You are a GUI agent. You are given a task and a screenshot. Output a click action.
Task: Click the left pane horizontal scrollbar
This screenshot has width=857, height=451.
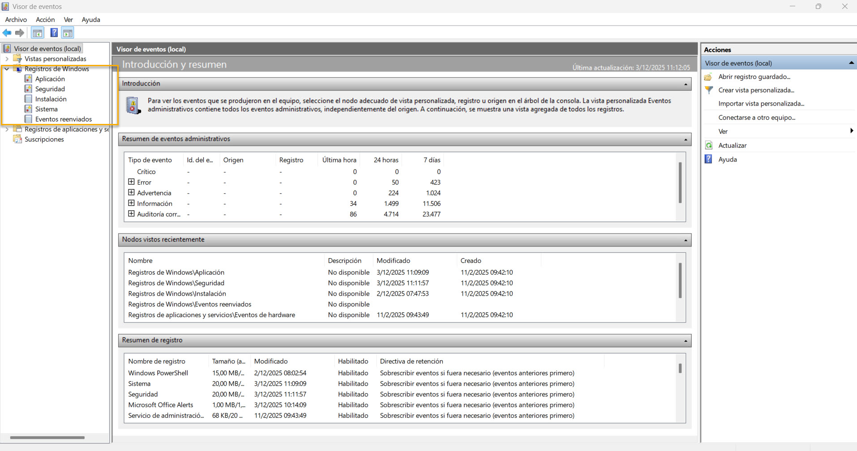tap(47, 438)
